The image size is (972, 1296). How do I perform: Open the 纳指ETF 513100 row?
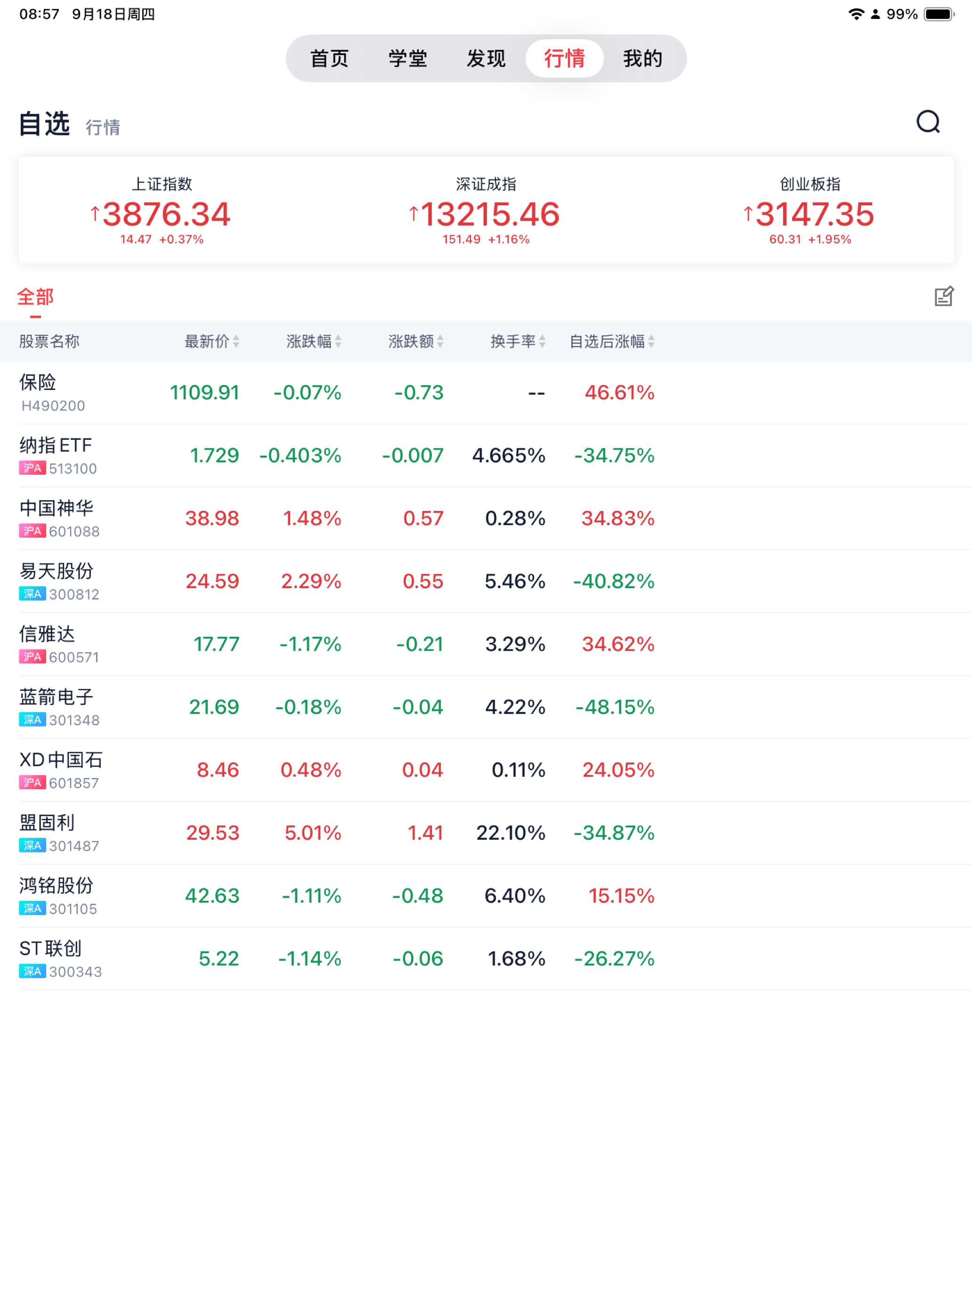pyautogui.click(x=486, y=455)
